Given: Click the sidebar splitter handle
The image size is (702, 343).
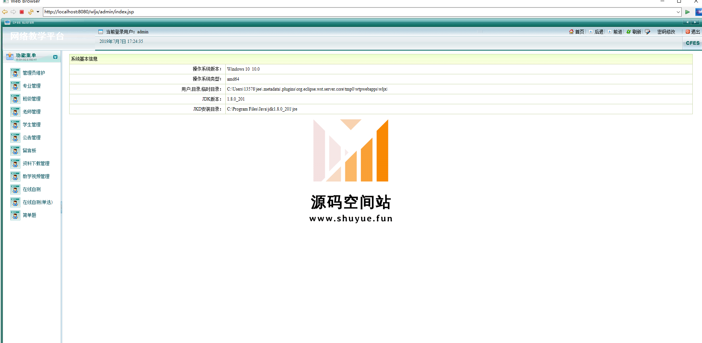Looking at the screenshot, I should click(x=61, y=207).
